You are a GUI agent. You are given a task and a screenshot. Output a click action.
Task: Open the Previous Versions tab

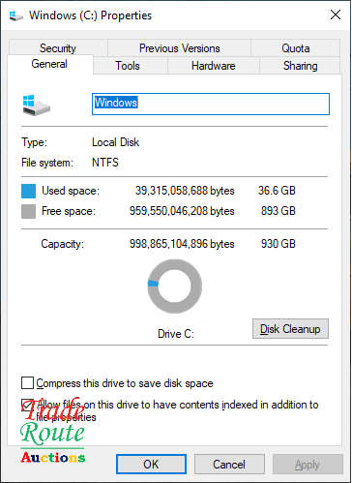point(179,48)
